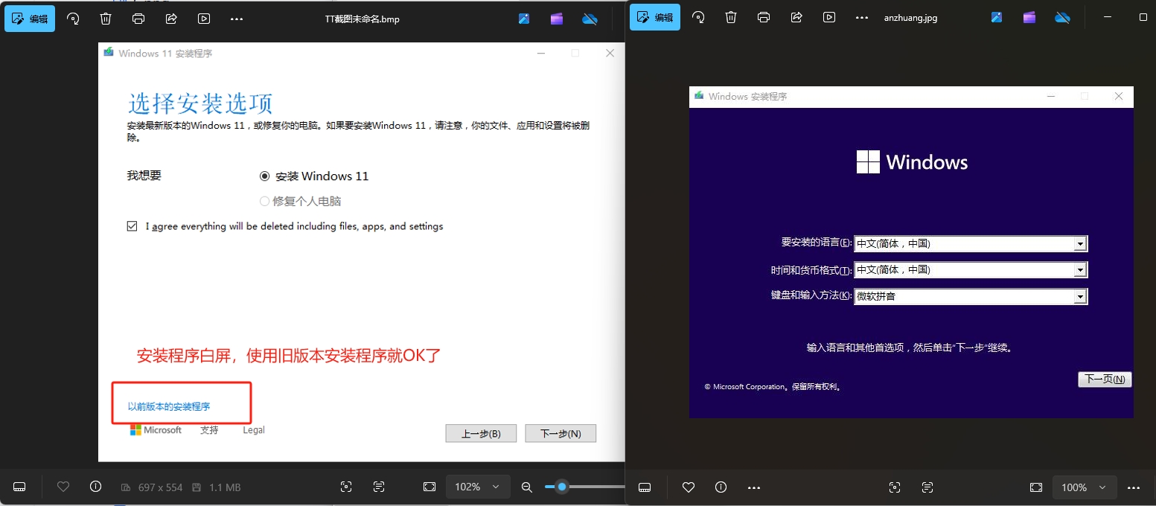Open Designer icon in anzhuang.jpg window
The height and width of the screenshot is (506, 1156).
click(x=997, y=18)
